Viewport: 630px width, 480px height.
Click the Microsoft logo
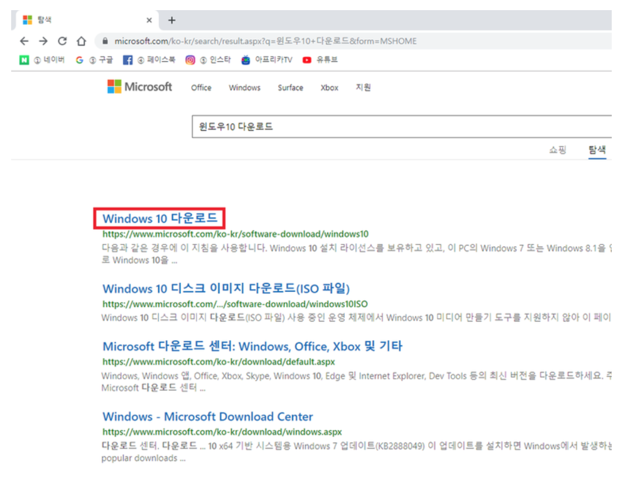point(140,87)
